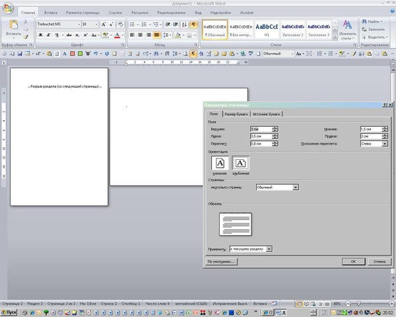
Task: Click the Sort (A-Я) icon
Action: click(185, 24)
